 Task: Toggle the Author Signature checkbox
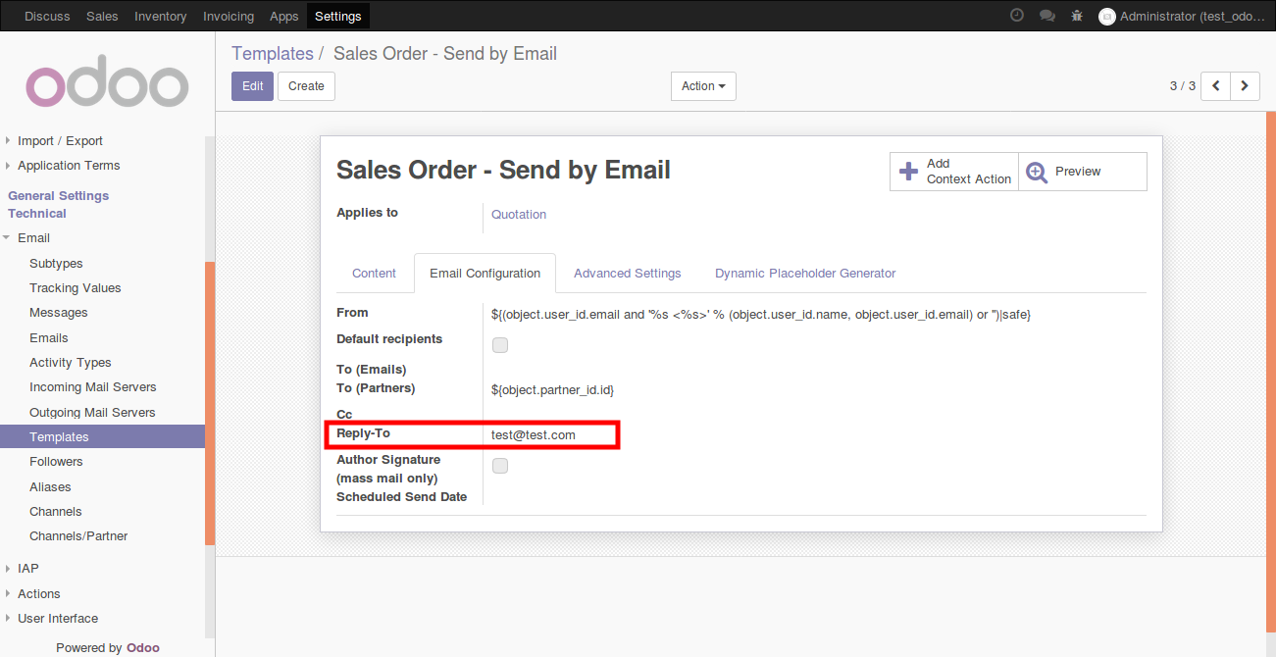click(x=500, y=466)
